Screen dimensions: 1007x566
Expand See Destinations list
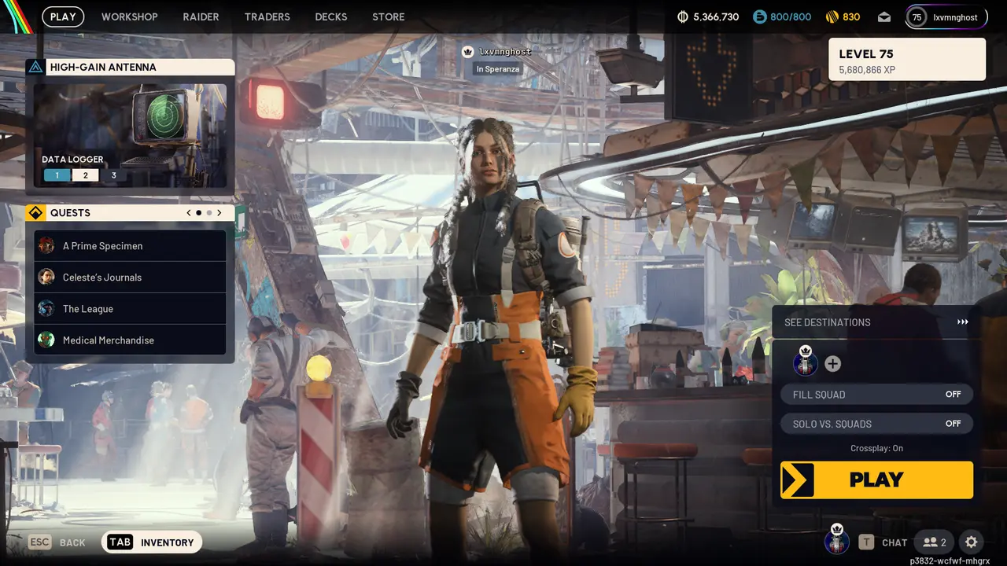point(876,322)
